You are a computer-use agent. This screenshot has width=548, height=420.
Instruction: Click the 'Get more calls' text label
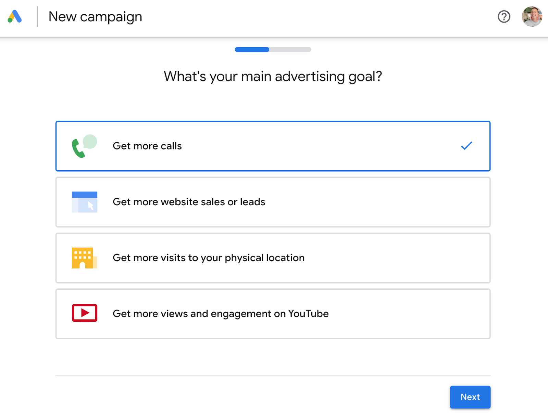click(x=147, y=146)
